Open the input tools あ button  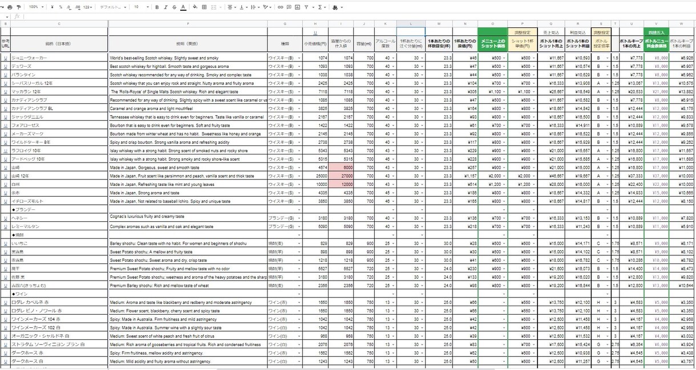tap(337, 7)
